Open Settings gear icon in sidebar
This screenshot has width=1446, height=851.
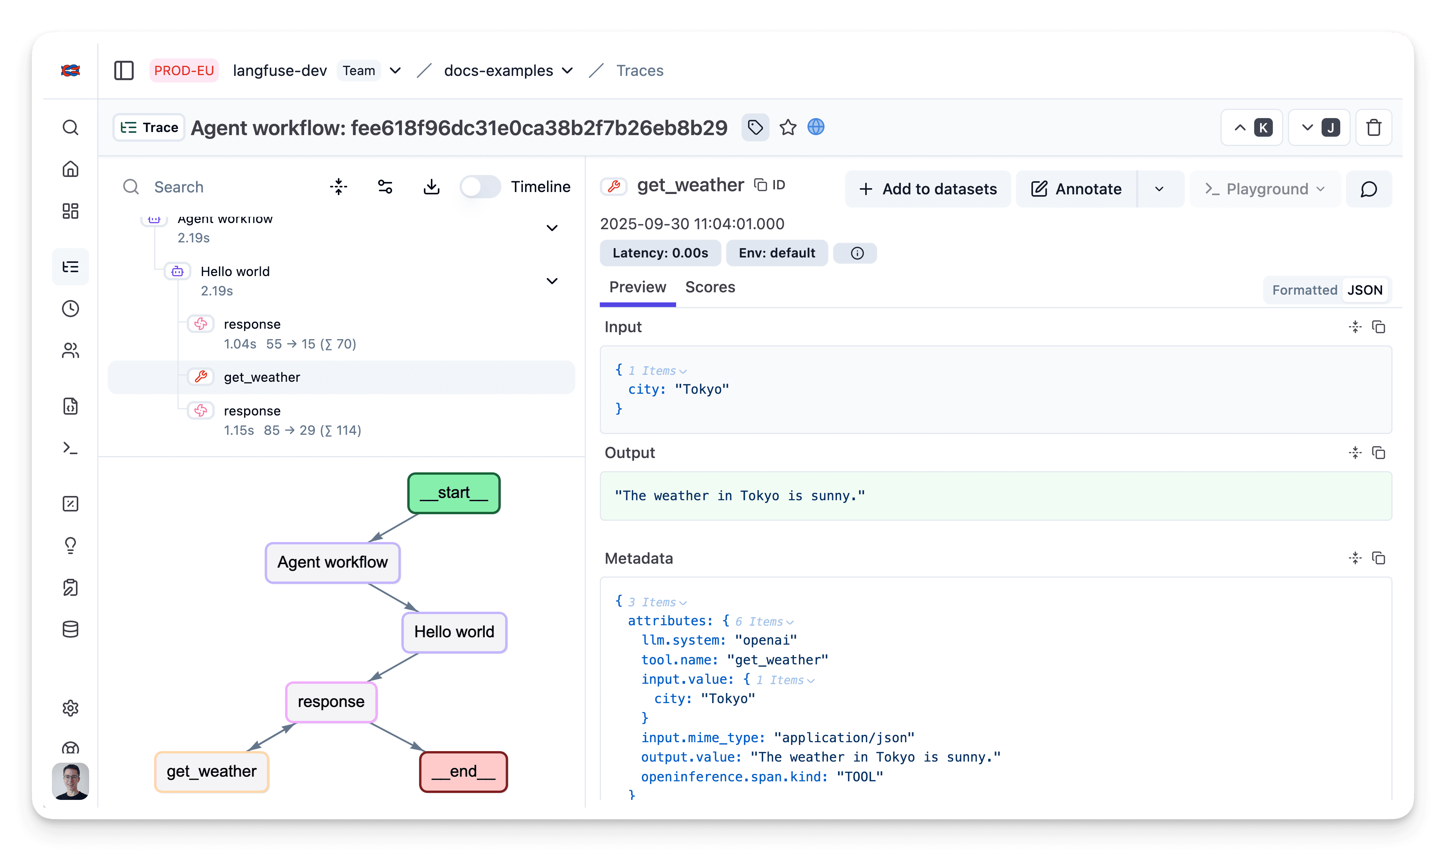click(x=71, y=708)
